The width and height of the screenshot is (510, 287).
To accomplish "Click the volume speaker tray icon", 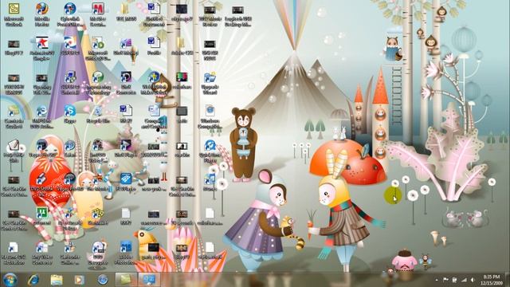I will click(473, 280).
